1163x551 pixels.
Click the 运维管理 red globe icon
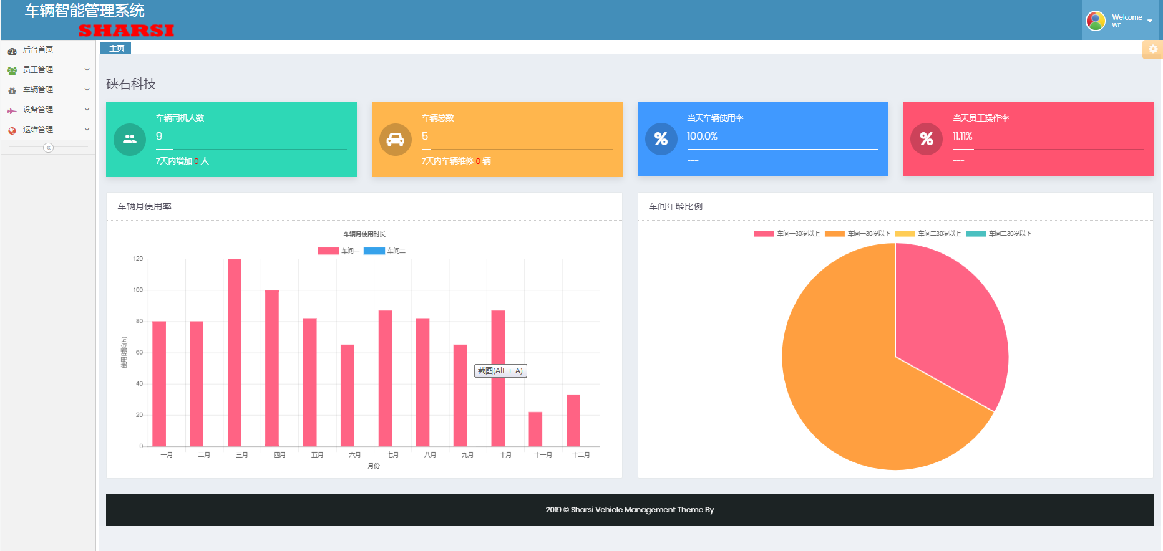click(x=12, y=130)
